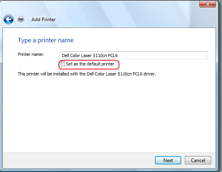Abort the wizard with the Cancel button
The height and width of the screenshot is (172, 222).
(198, 160)
